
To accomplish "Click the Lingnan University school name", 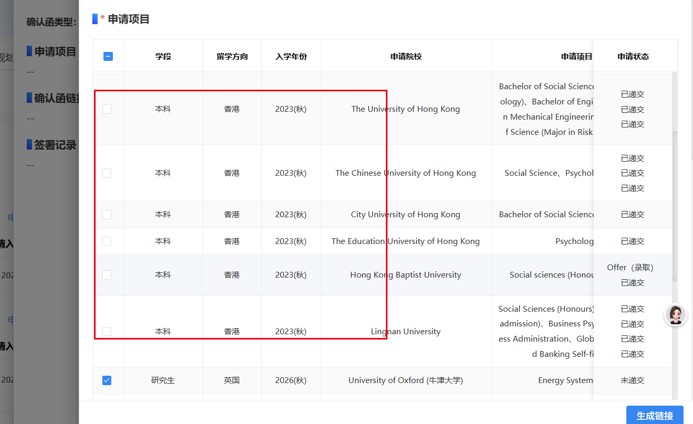I will [x=405, y=332].
